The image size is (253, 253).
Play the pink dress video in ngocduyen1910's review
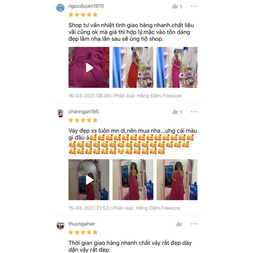89,67
